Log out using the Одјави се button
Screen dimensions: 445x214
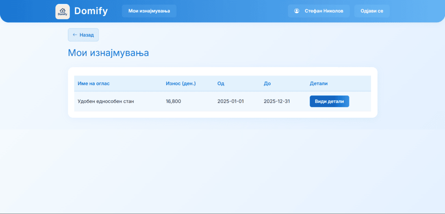[372, 11]
